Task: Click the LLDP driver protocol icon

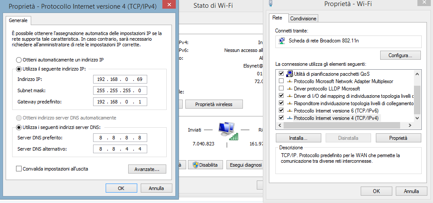Action: (289, 88)
